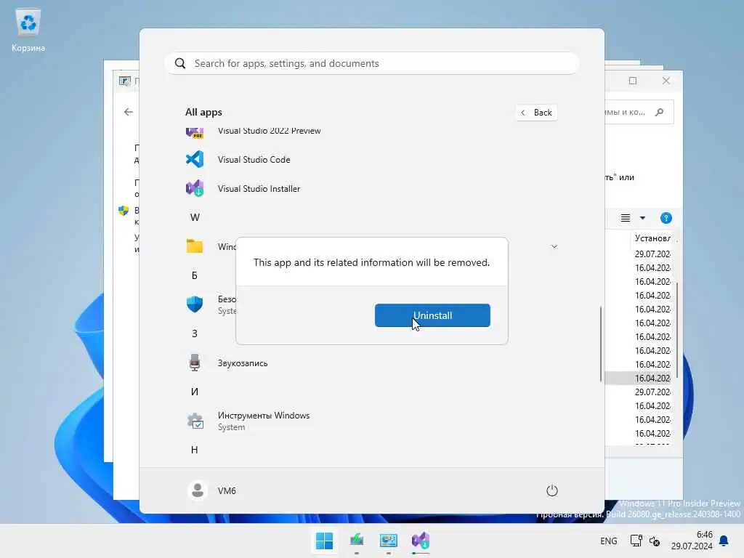The width and height of the screenshot is (744, 558).
Task: Open VM6 user account menu
Action: point(212,490)
